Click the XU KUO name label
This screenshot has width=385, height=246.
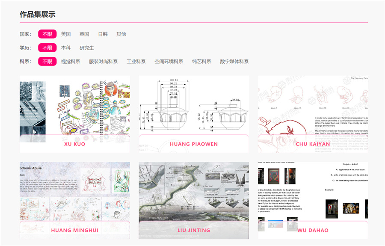click(x=74, y=144)
